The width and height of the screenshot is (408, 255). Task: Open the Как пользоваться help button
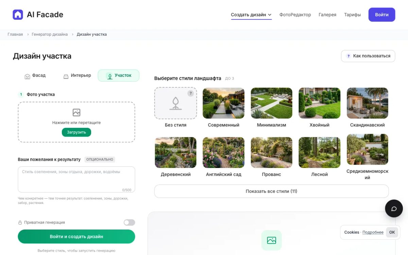(x=368, y=56)
